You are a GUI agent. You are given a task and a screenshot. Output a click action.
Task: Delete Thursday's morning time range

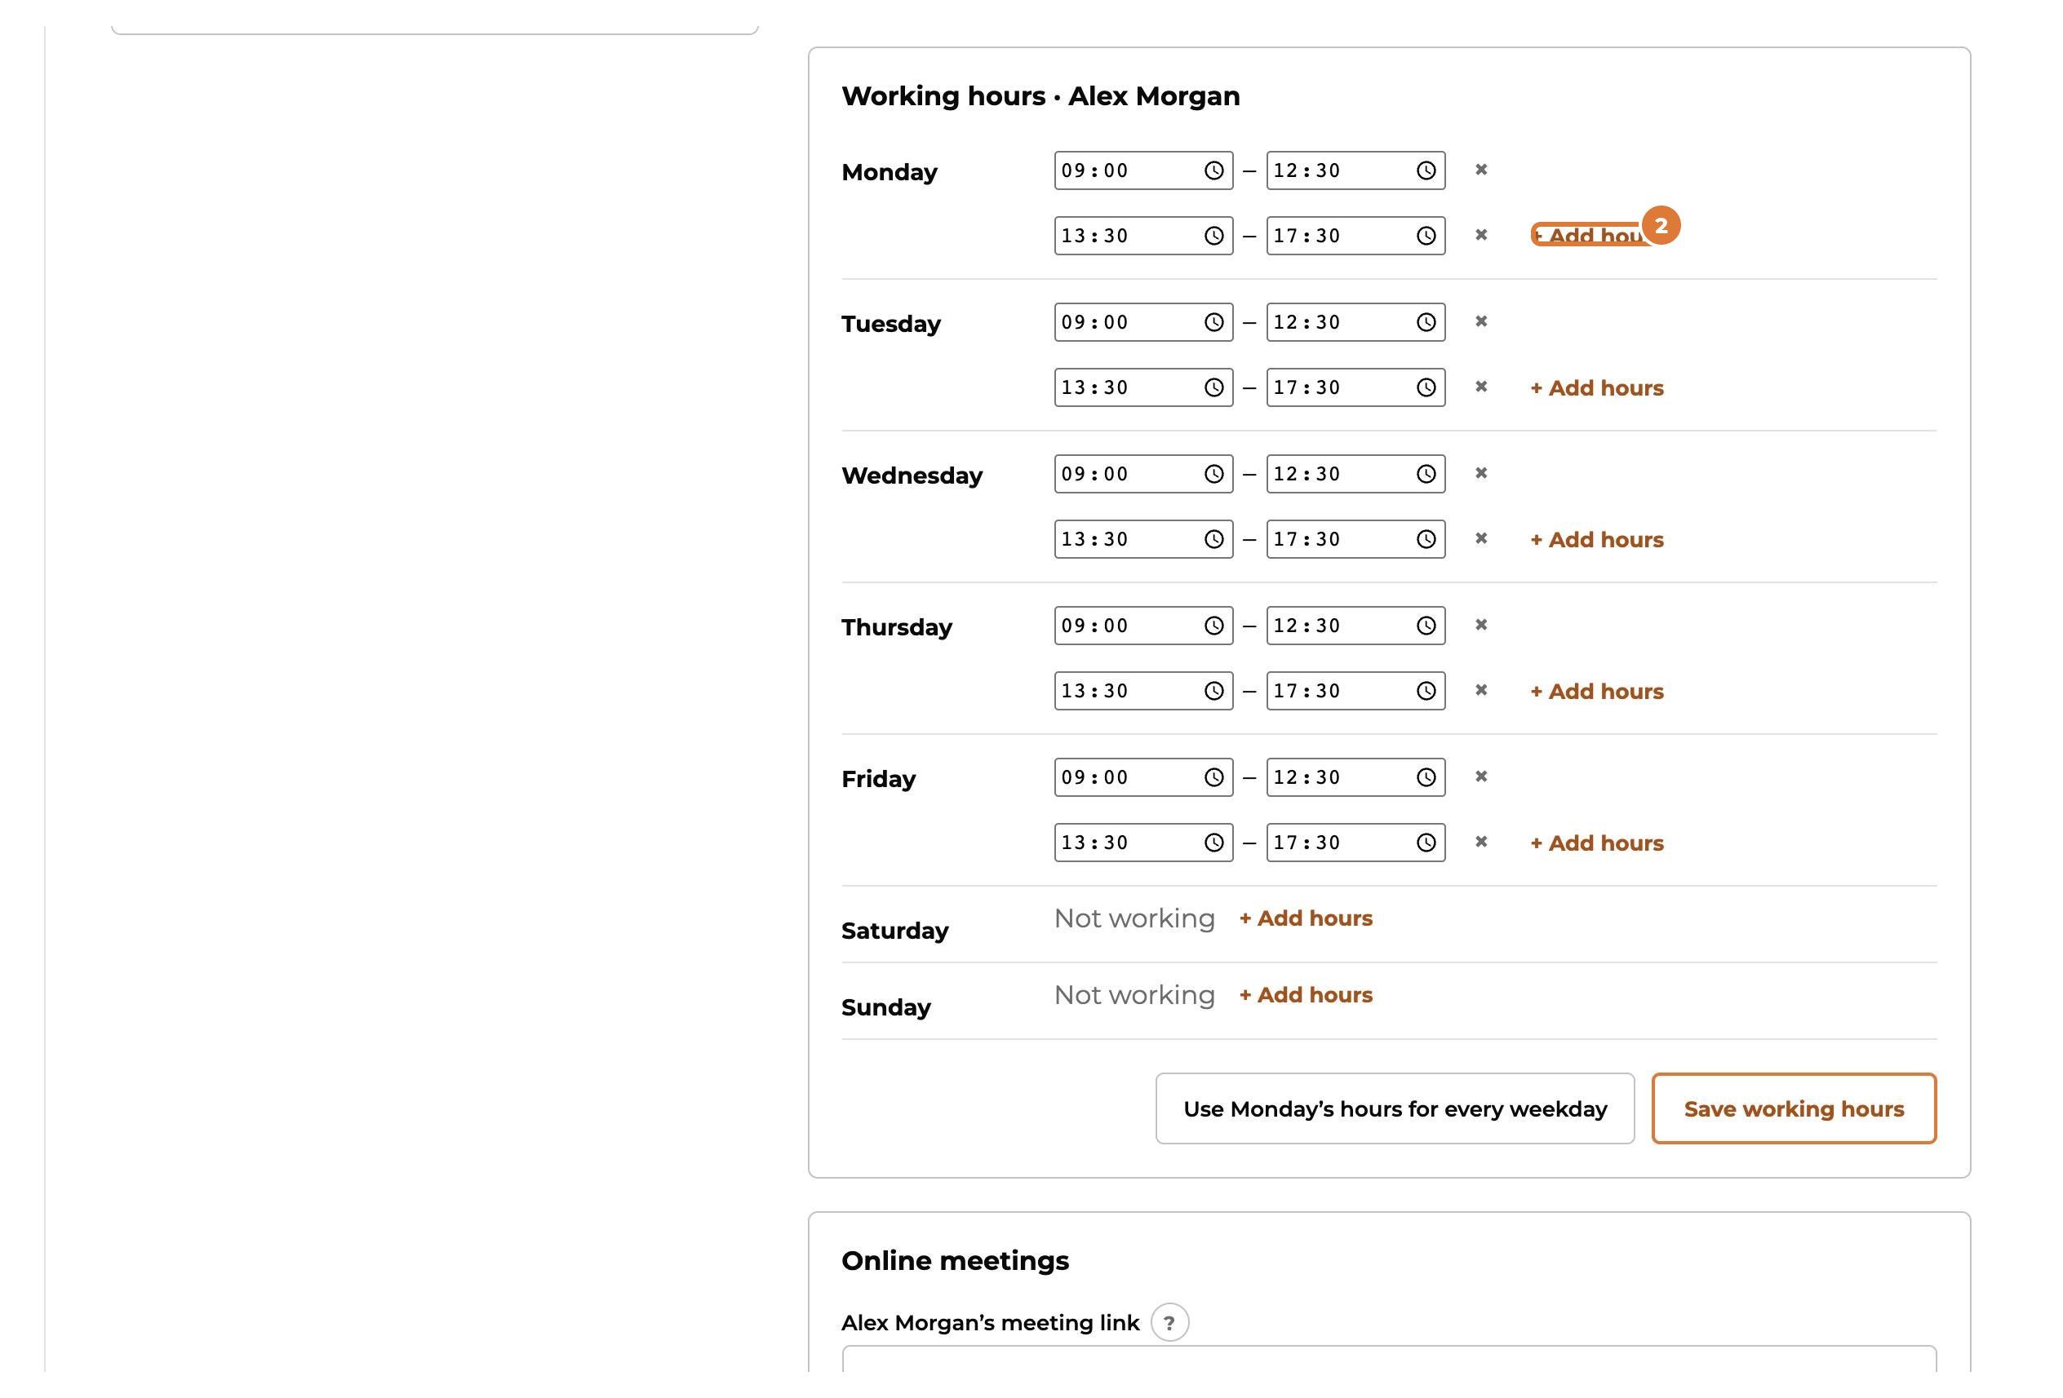[1480, 625]
